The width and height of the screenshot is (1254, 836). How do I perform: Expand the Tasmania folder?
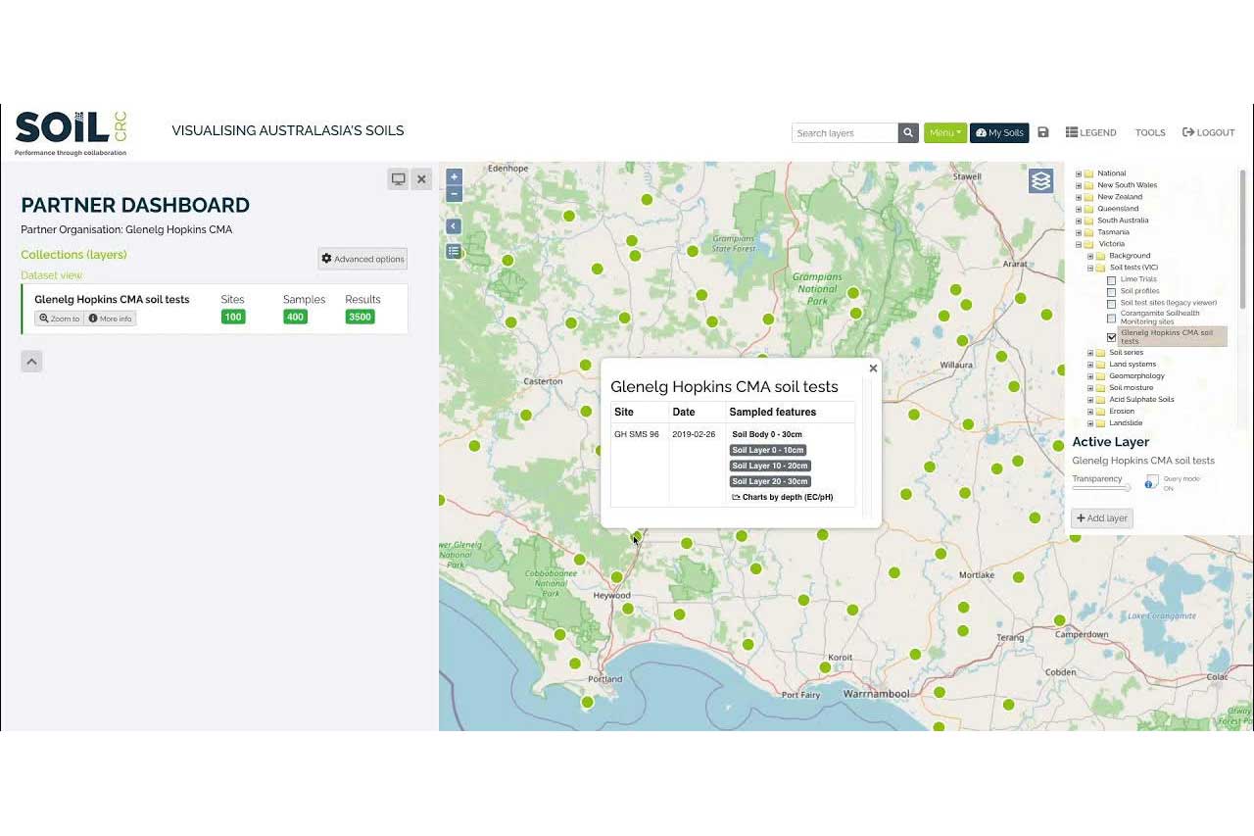click(x=1079, y=232)
